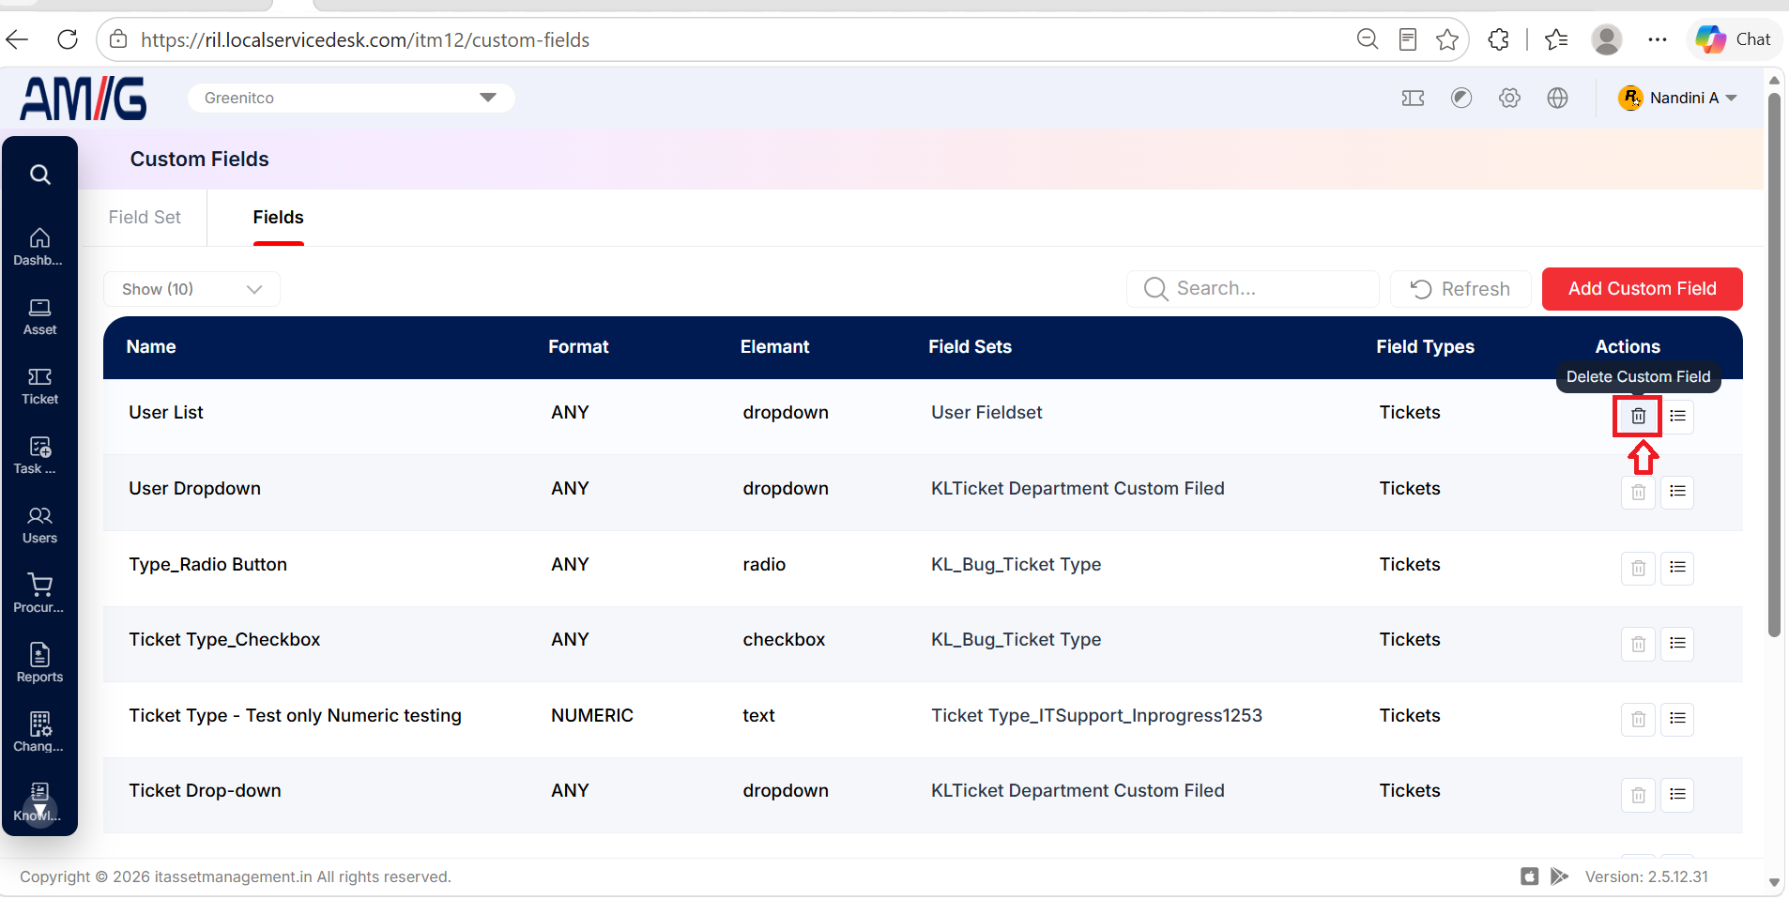Open Procurement in the sidebar
Image resolution: width=1789 pixels, height=899 pixels.
[39, 595]
